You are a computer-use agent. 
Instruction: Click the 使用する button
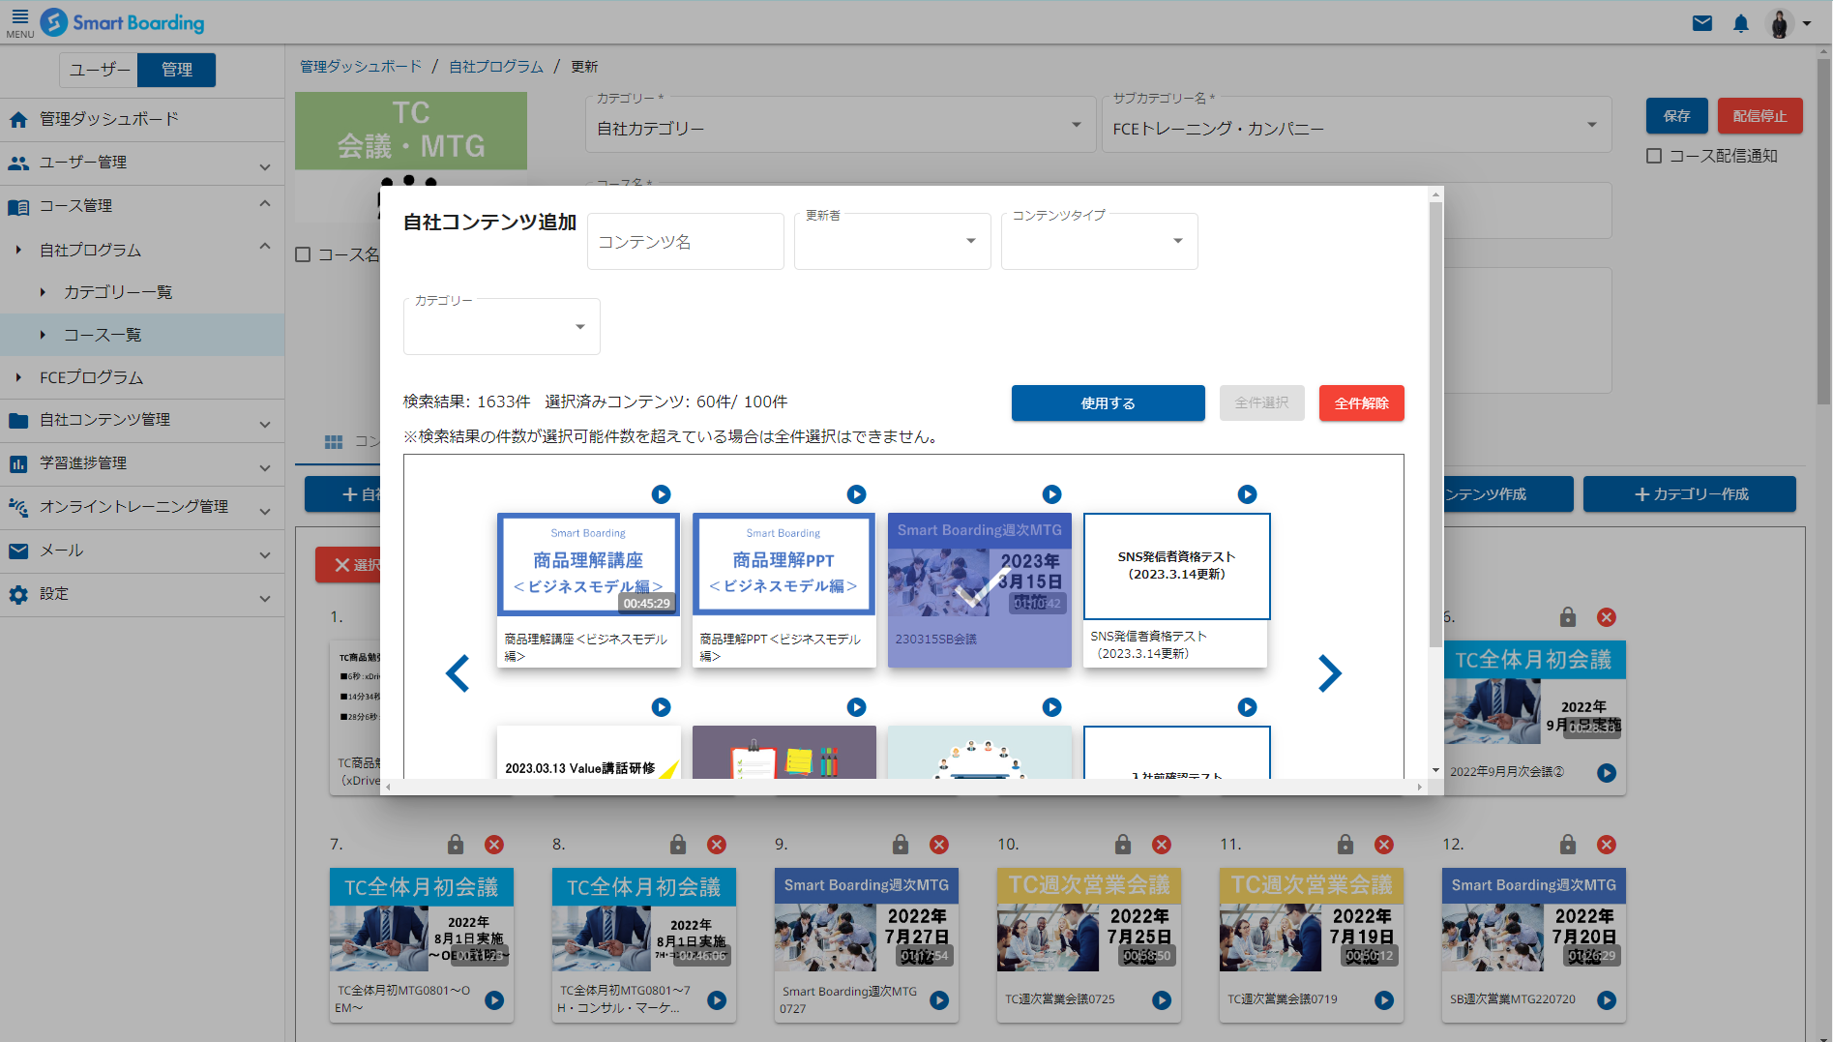(1108, 403)
